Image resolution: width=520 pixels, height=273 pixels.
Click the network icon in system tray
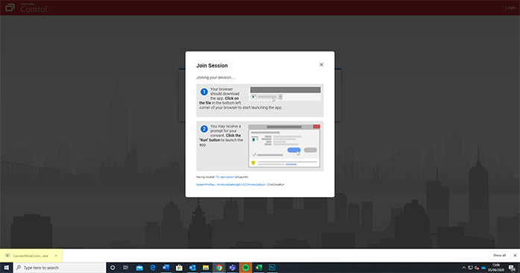470,268
